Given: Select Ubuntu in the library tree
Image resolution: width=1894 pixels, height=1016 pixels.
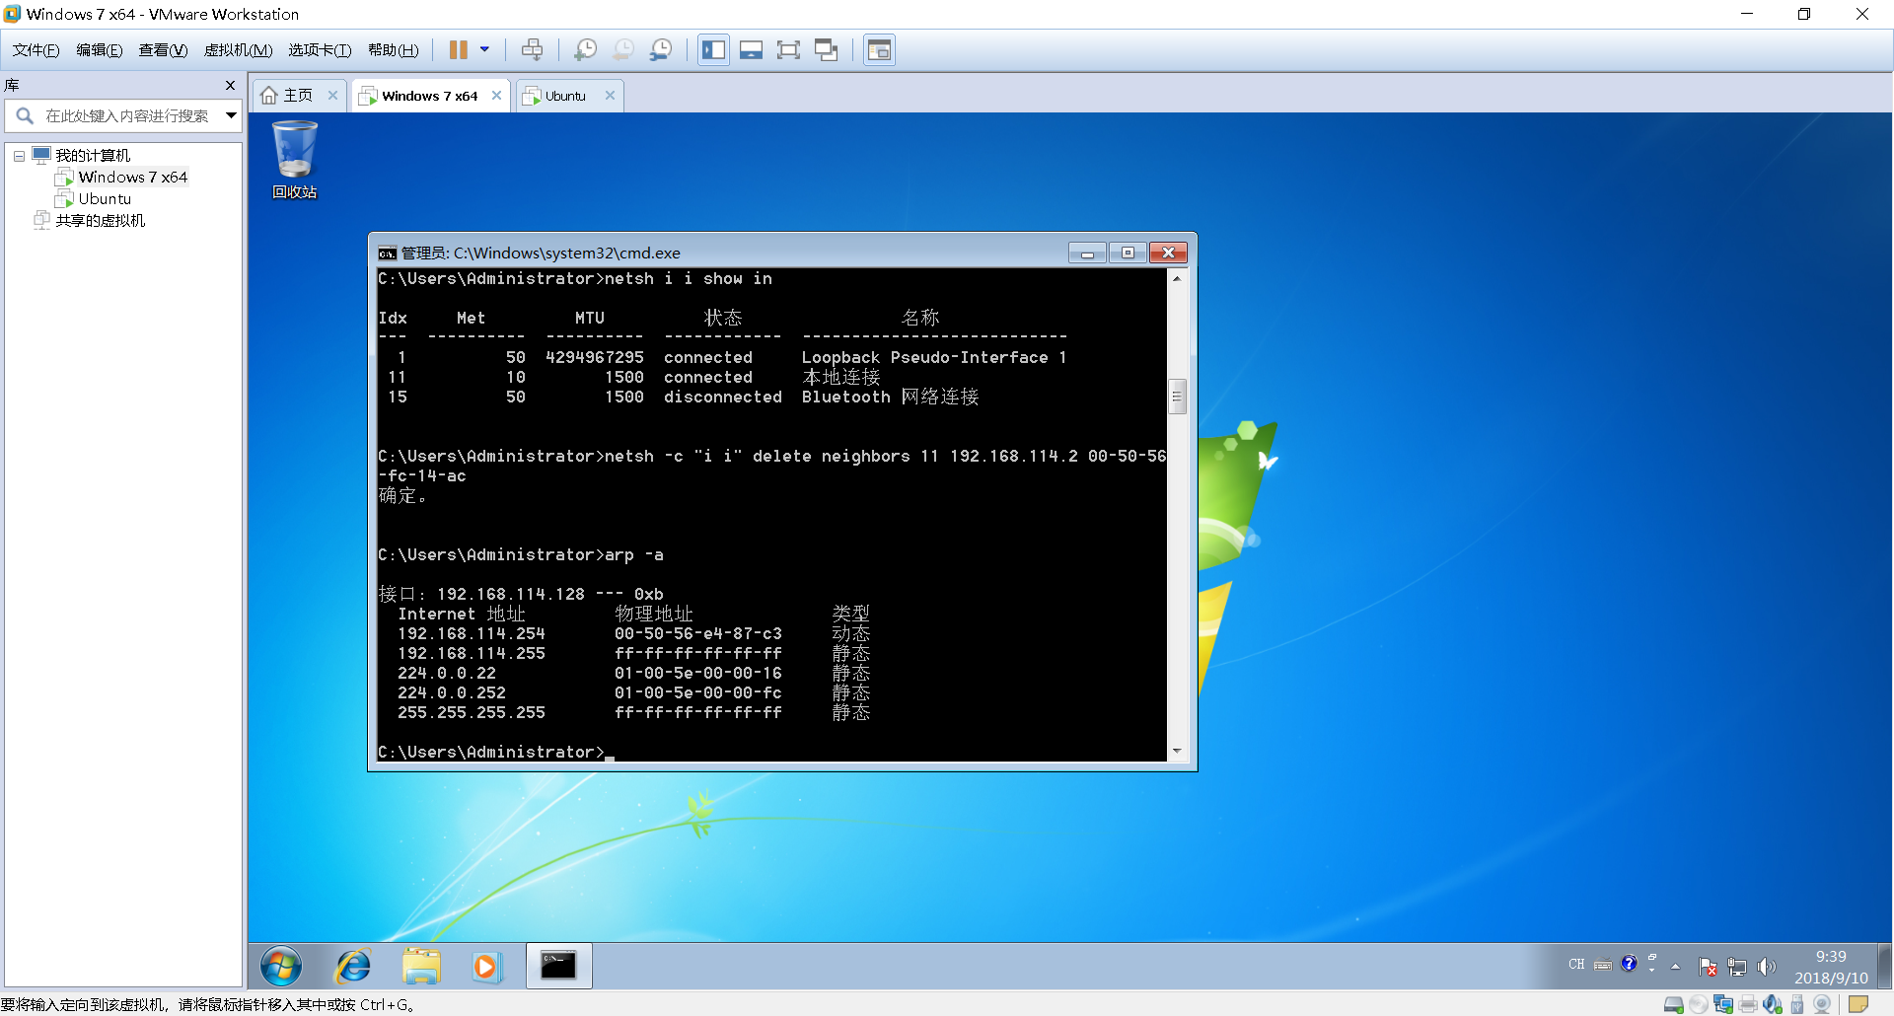Looking at the screenshot, I should [x=105, y=199].
